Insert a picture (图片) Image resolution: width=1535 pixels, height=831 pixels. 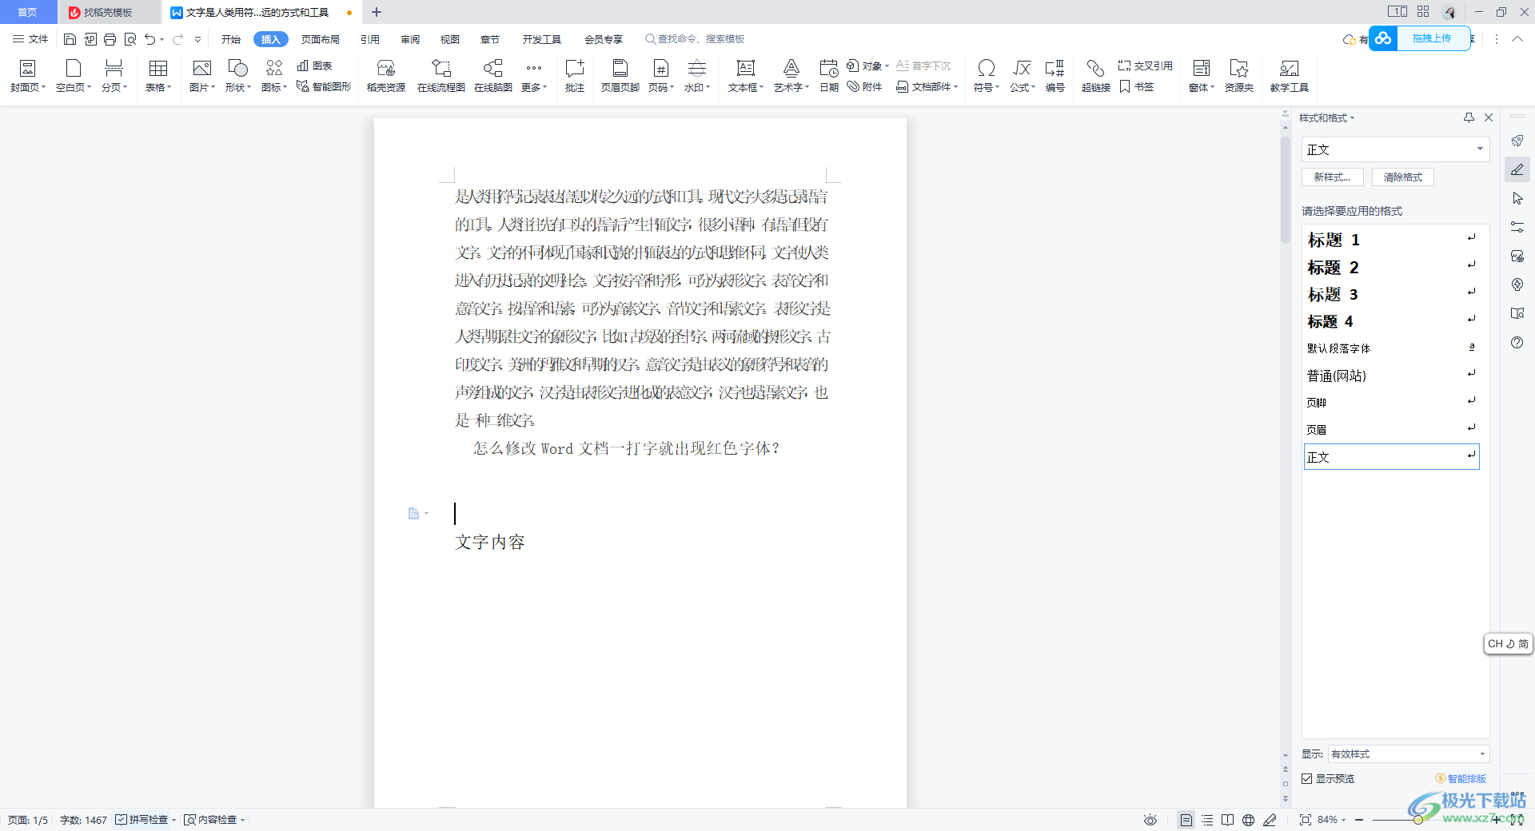coord(202,76)
